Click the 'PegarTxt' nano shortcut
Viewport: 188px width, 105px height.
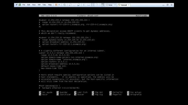point(115,94)
